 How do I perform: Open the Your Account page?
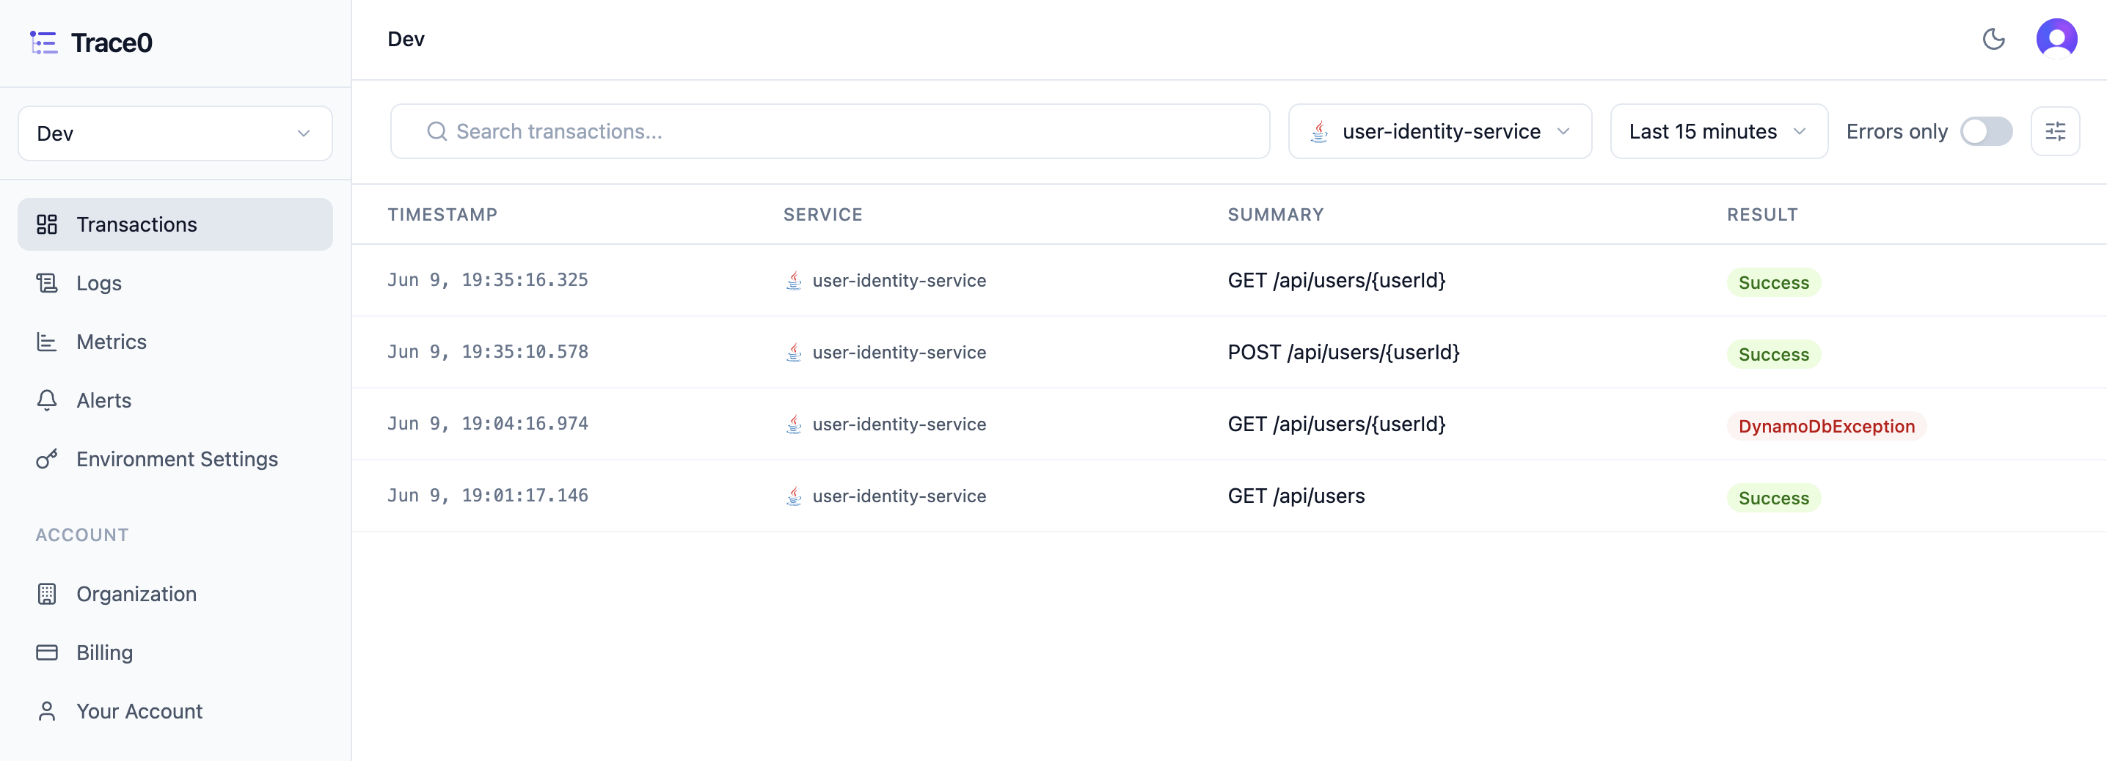click(175, 711)
